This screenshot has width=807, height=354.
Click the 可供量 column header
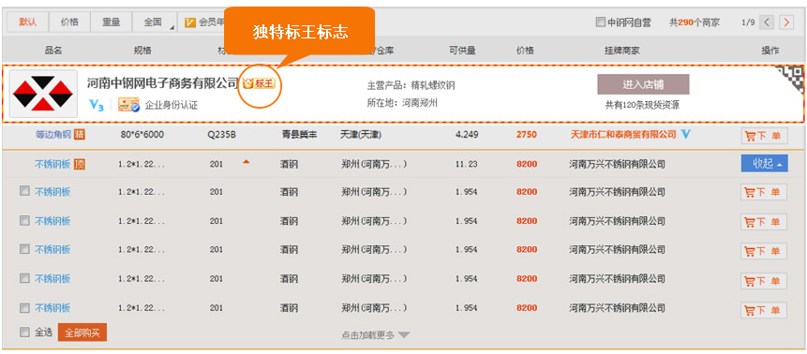point(462,51)
